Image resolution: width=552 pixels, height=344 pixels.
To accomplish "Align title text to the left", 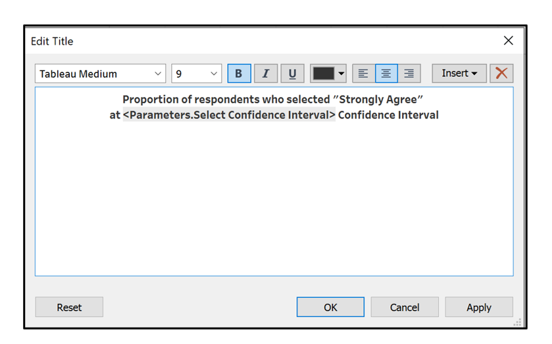I will (x=363, y=74).
